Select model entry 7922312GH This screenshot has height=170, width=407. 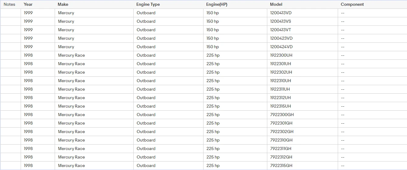281,157
